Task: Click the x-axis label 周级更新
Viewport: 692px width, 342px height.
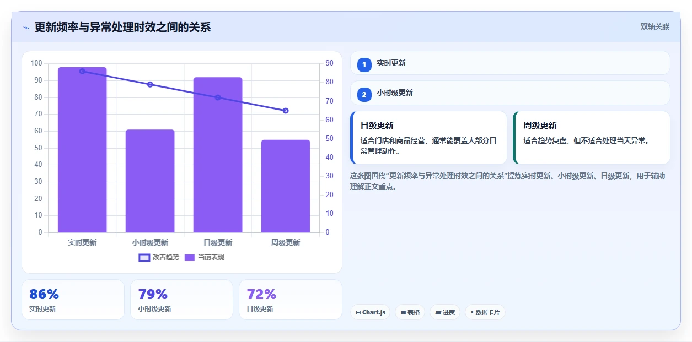Action: (286, 242)
